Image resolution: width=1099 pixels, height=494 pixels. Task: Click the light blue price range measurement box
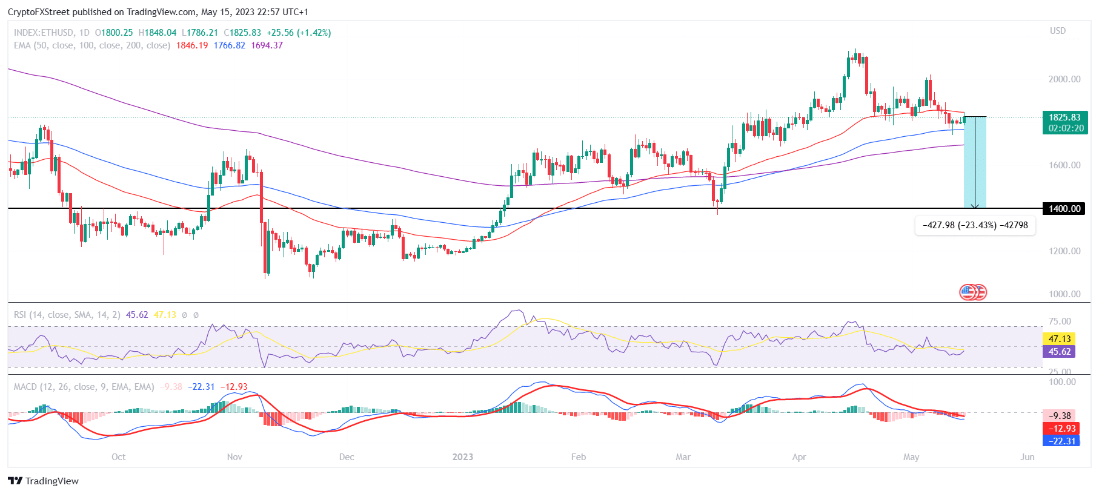(x=975, y=162)
